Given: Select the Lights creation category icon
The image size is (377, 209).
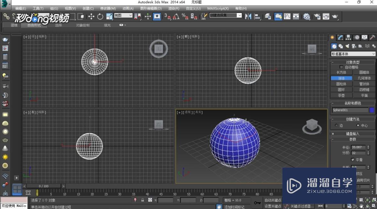Looking at the screenshot, I should coord(347,46).
